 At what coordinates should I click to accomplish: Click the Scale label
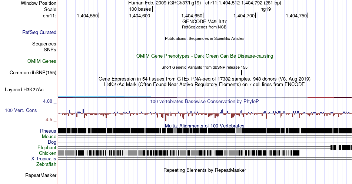click(50, 9)
